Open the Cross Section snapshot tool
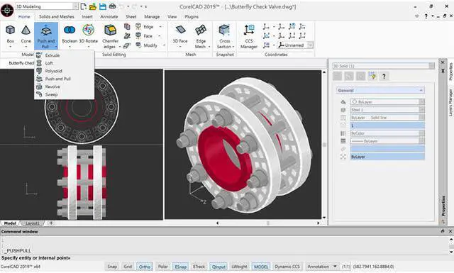Screen dimensions: 454x273 pos(225,36)
